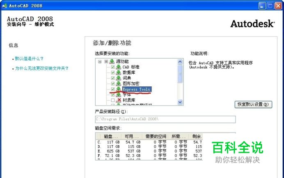Click the feature list scrollbar thumb
The height and width of the screenshot is (178, 284).
point(180,74)
